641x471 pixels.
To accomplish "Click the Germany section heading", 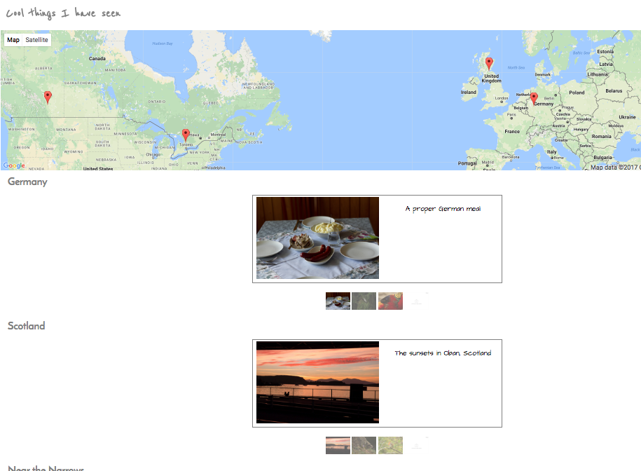I will click(27, 182).
